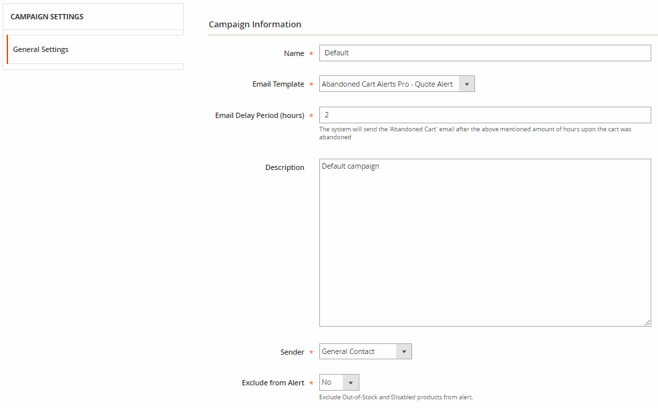Click the Sender dropdown arrow icon
Screen dimensions: 658x408
403,351
